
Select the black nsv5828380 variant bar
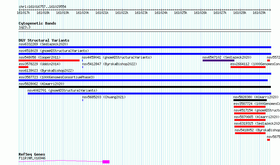click(250, 100)
